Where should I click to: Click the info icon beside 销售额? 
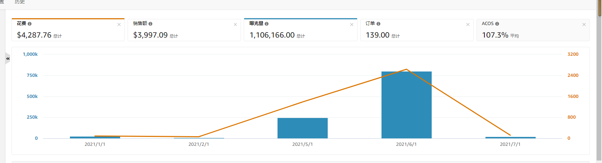click(x=150, y=24)
